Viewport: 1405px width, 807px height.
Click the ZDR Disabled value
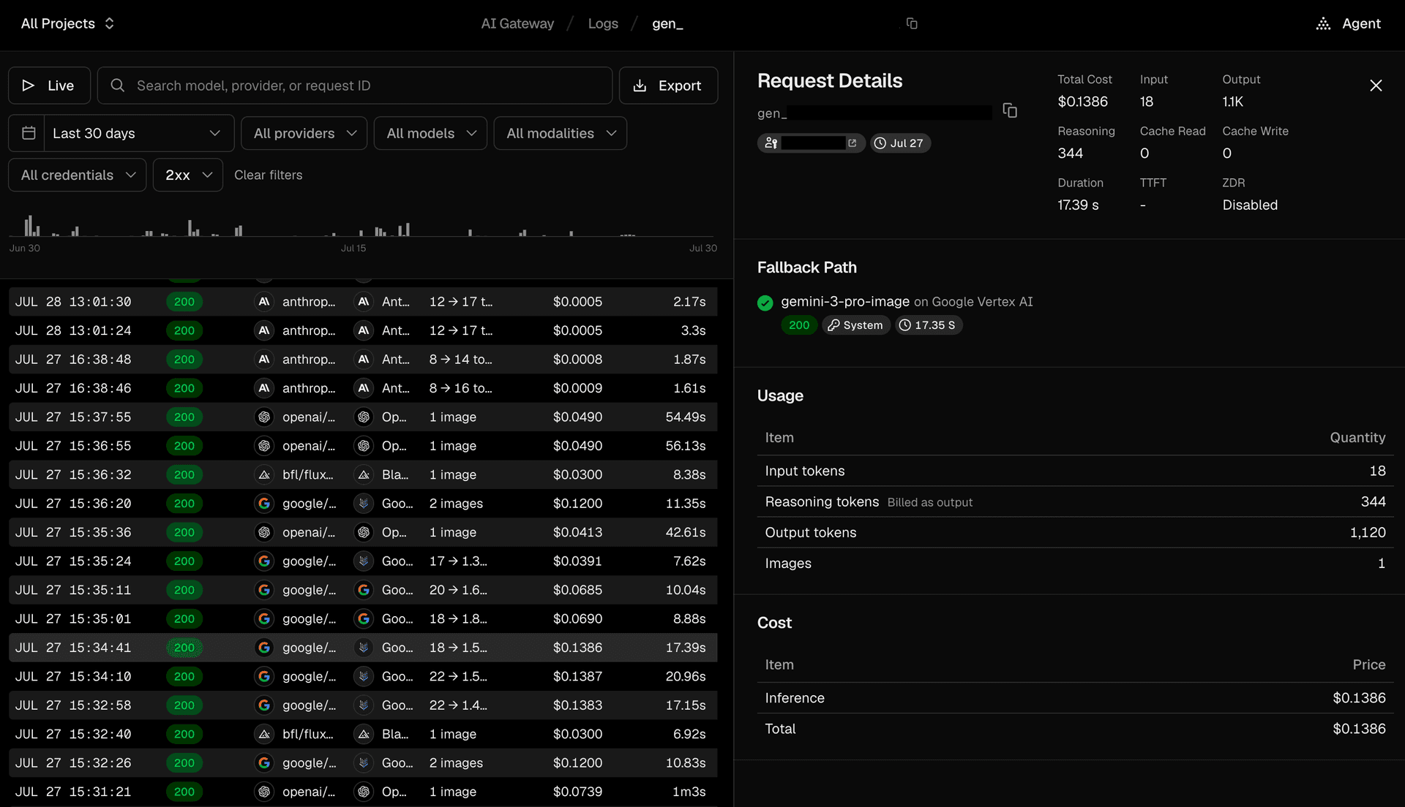click(1250, 205)
